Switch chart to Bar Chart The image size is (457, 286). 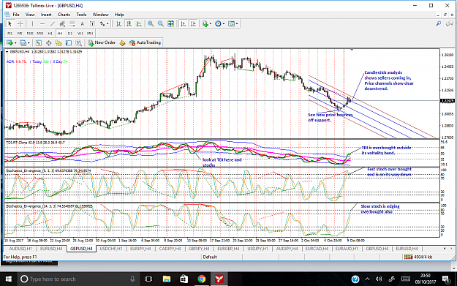click(119, 24)
